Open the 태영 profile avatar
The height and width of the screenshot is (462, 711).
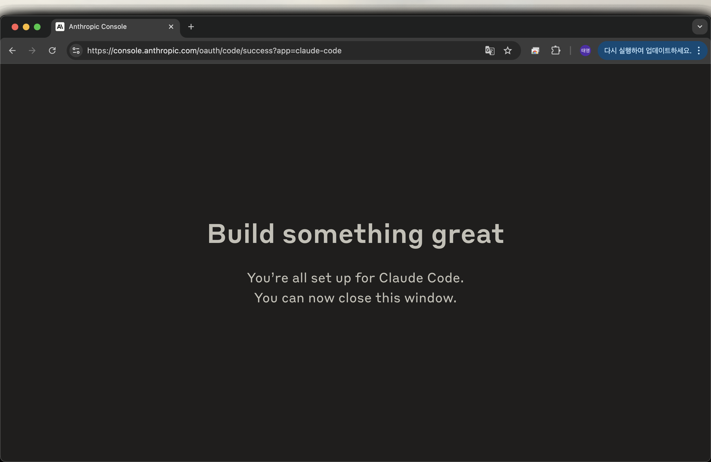pos(585,51)
